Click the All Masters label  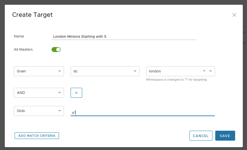pos(23,50)
